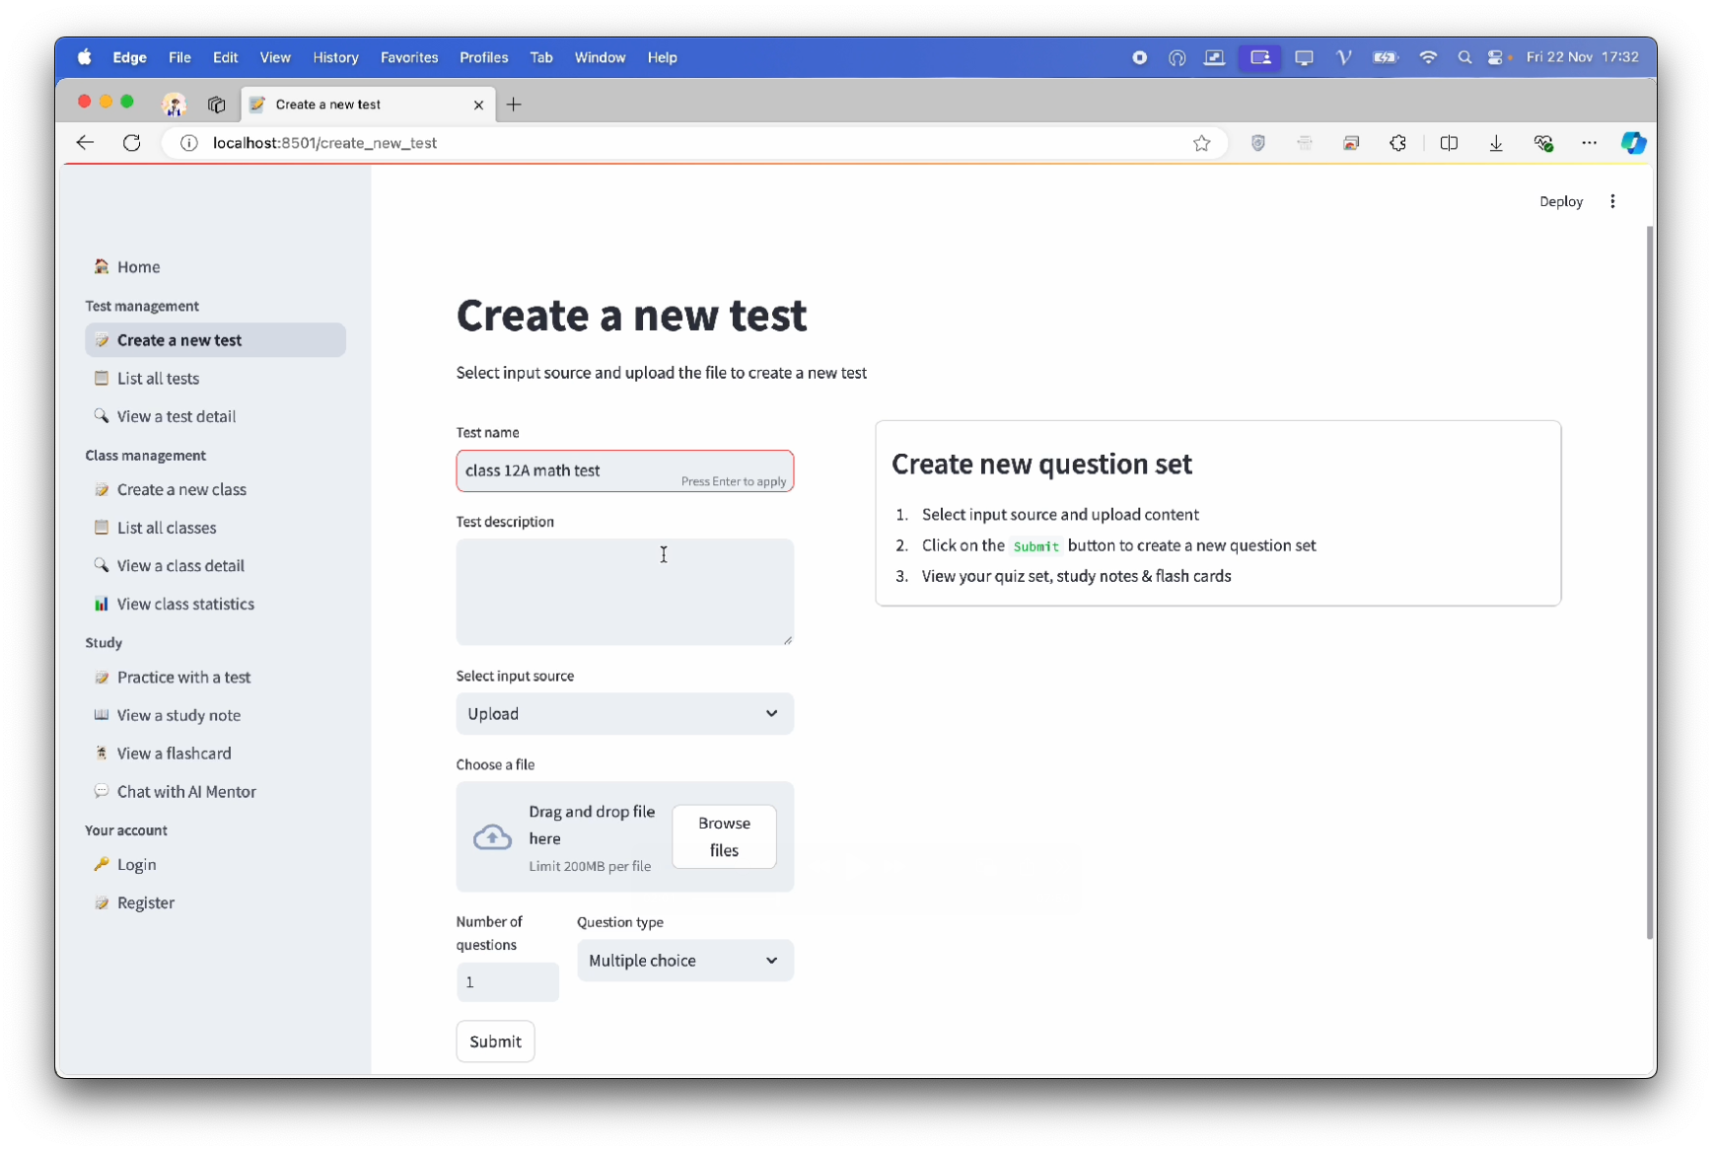Screen dimensions: 1712x1151
Task: Toggle split screen icon in toolbar
Action: [x=1449, y=143]
